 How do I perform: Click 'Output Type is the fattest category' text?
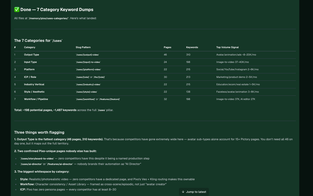tap(59, 139)
